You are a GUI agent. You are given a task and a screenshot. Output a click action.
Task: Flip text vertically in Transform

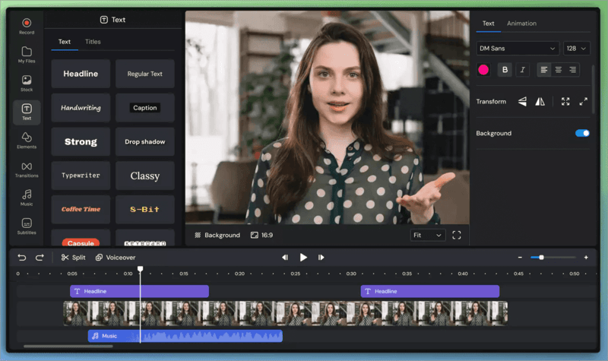[x=522, y=102]
